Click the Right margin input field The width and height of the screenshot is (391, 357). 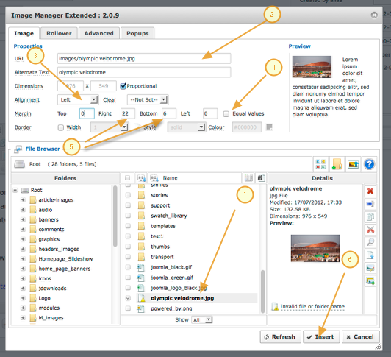coord(128,113)
